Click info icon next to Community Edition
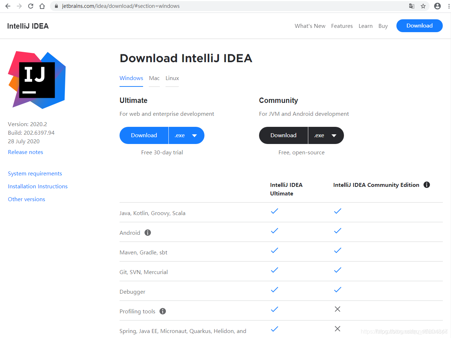Image resolution: width=451 pixels, height=338 pixels. tap(426, 185)
